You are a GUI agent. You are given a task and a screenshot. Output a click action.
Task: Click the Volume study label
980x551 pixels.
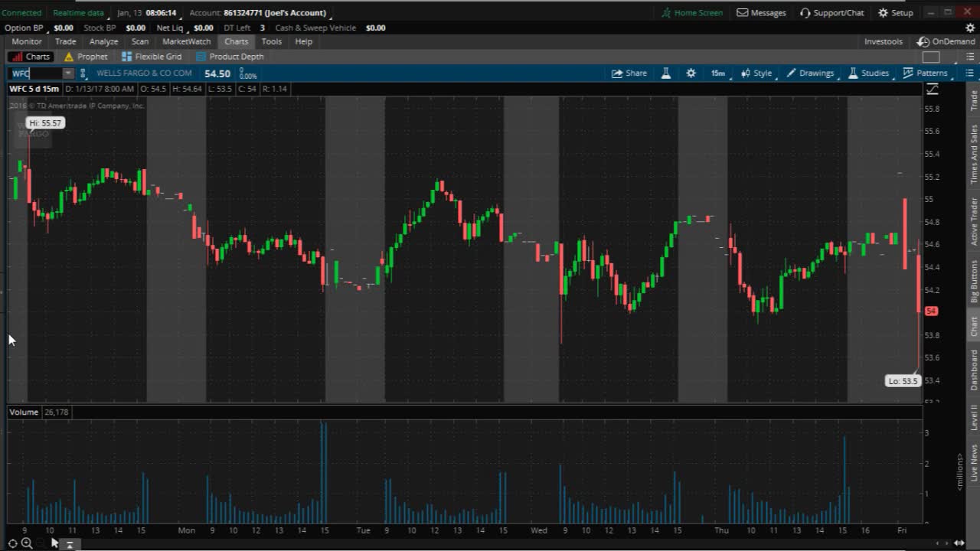point(24,412)
